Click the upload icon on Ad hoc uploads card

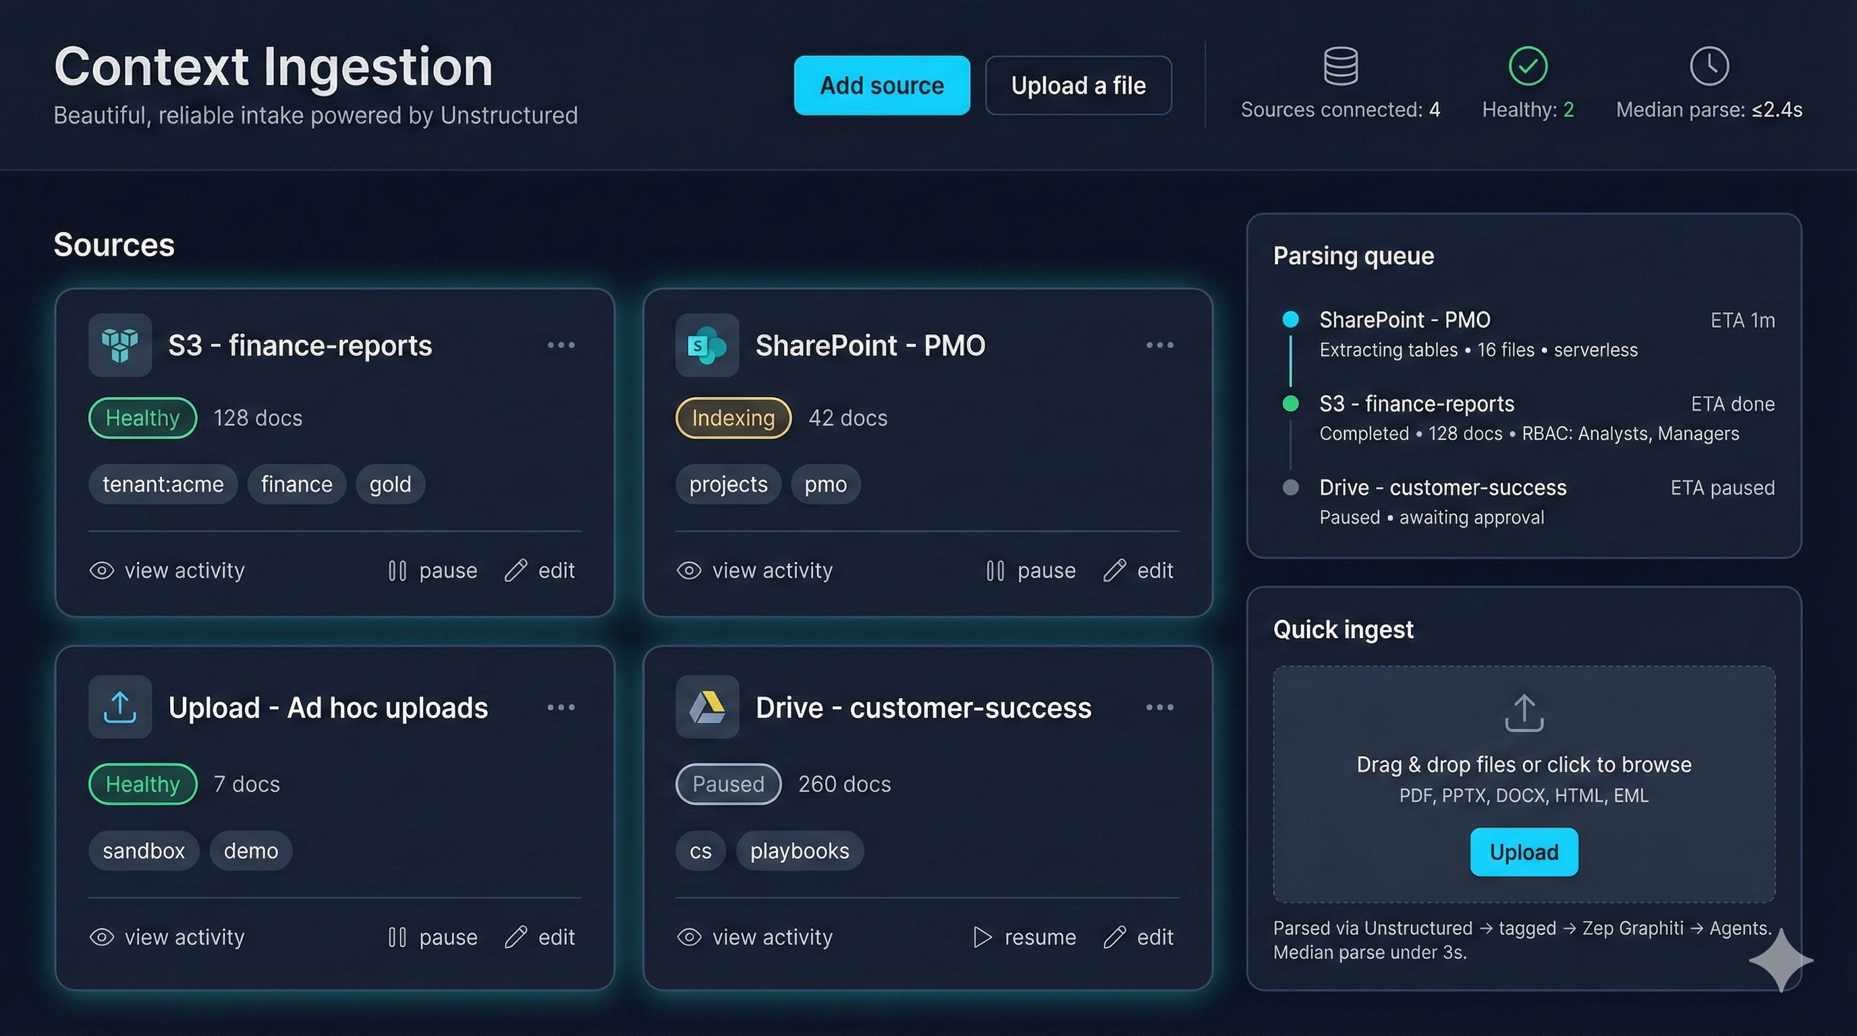pos(119,707)
